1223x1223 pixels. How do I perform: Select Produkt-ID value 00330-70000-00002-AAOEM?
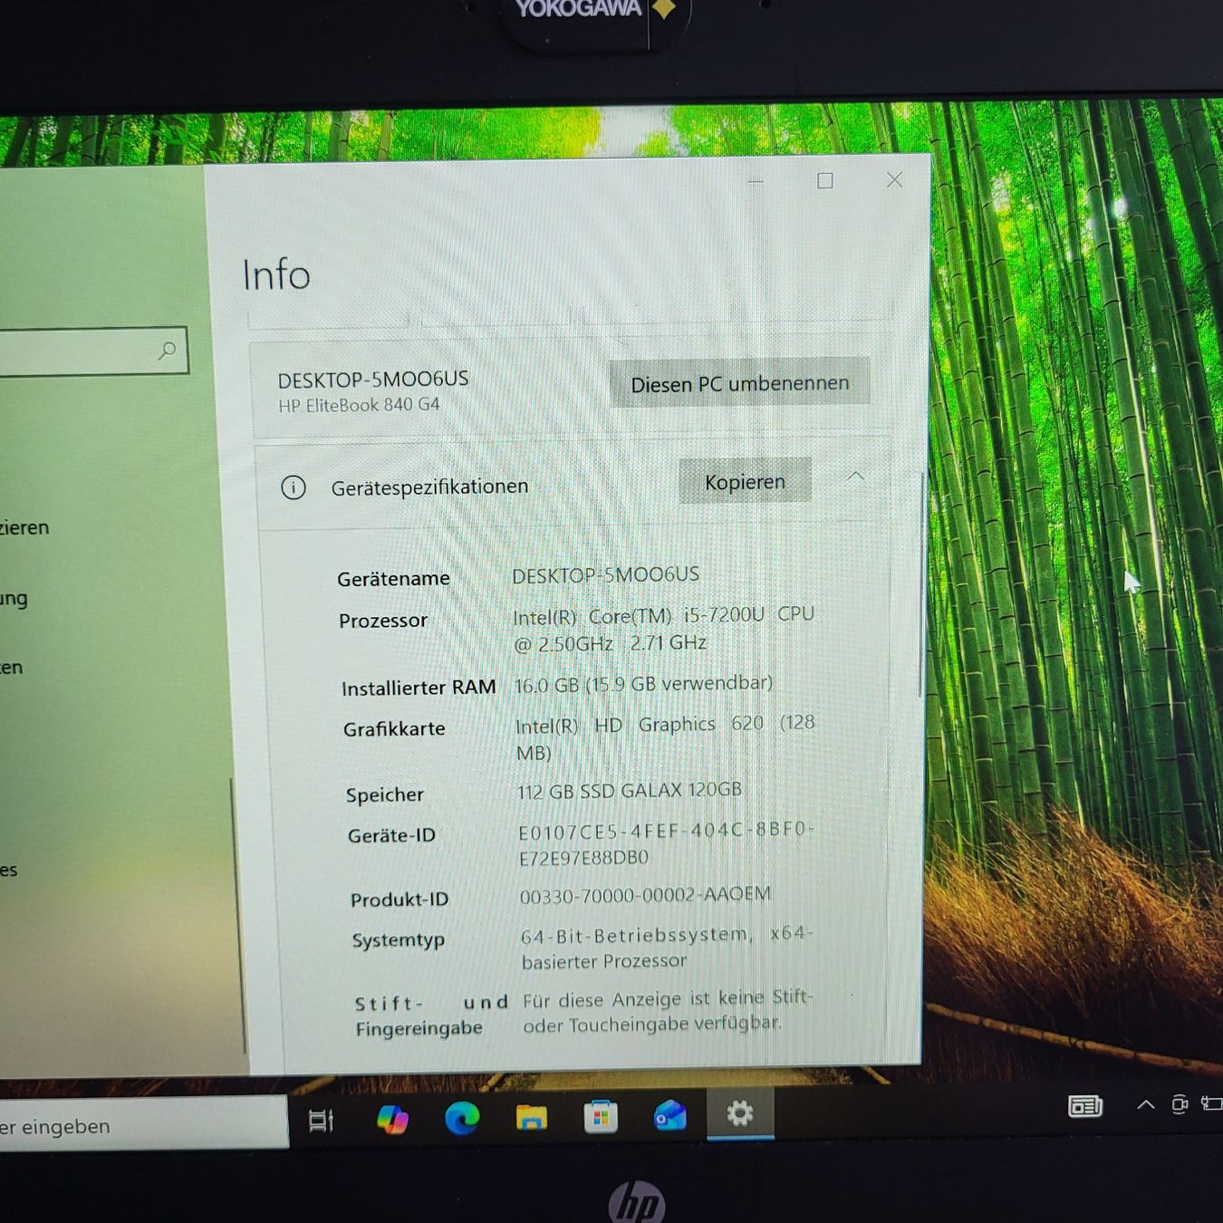click(x=645, y=895)
